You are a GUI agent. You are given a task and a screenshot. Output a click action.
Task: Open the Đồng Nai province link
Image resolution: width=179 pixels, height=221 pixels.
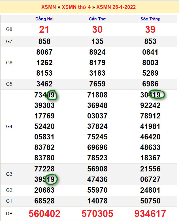click(44, 19)
